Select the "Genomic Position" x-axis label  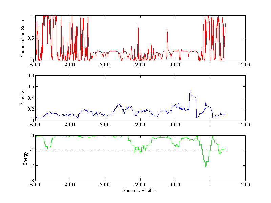(x=140, y=191)
